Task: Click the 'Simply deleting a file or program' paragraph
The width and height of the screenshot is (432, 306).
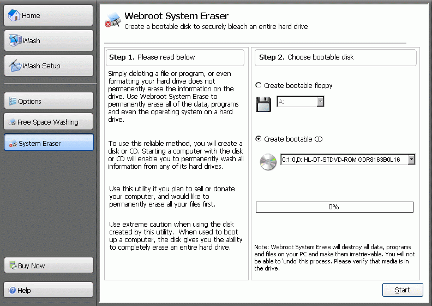Action: coord(173,96)
